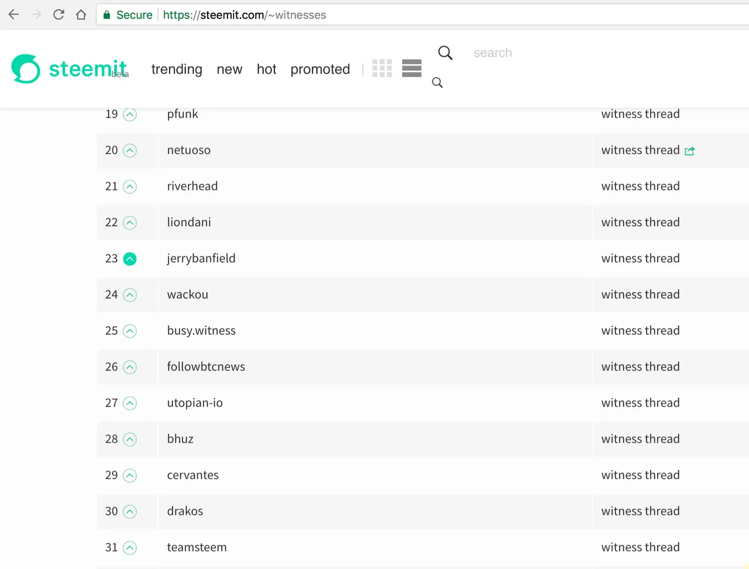Click rank number 23 in jerrybanfield row

point(111,259)
